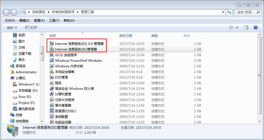Select the 系统配置 icon
The width and height of the screenshot is (264, 140).
[52, 116]
